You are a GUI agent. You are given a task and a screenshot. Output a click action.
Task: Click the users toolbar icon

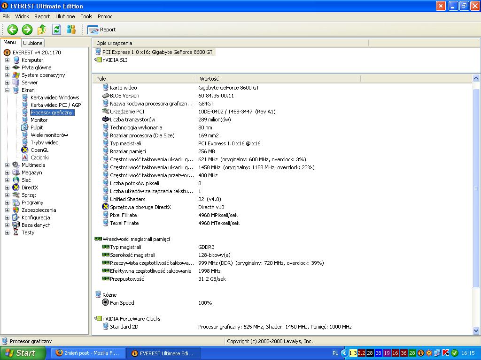(x=71, y=30)
